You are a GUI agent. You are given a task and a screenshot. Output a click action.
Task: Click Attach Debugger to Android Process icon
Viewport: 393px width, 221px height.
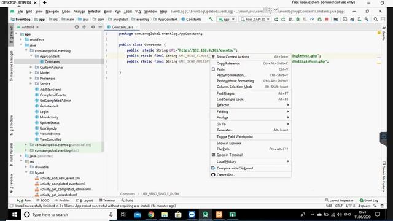pos(319,19)
